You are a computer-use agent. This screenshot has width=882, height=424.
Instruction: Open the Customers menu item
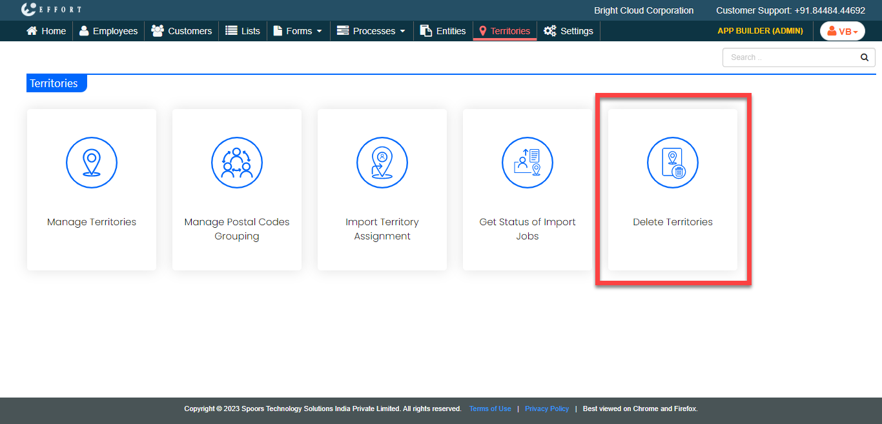(181, 31)
